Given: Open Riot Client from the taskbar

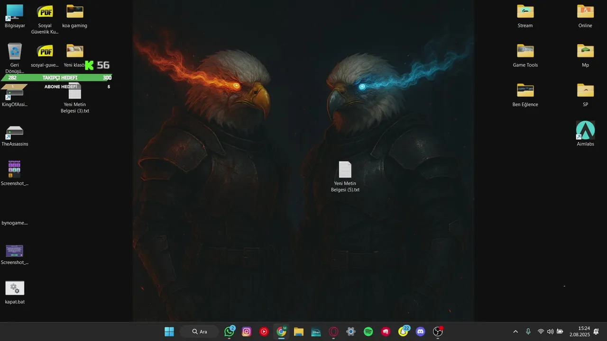Looking at the screenshot, I should point(386,332).
